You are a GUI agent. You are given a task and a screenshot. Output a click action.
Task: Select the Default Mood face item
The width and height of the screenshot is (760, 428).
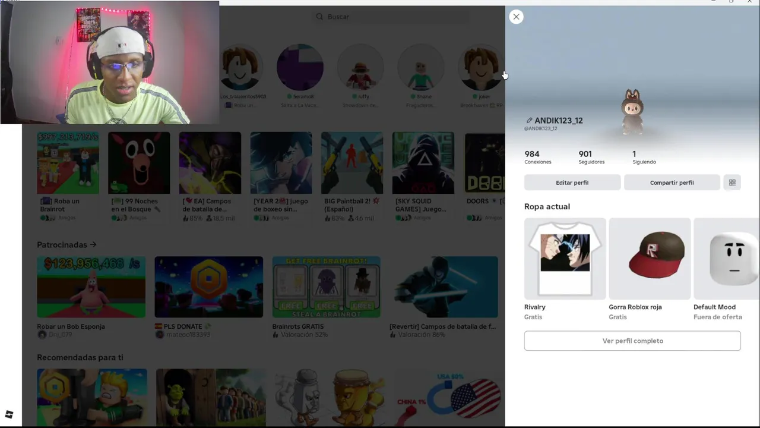[726, 269]
